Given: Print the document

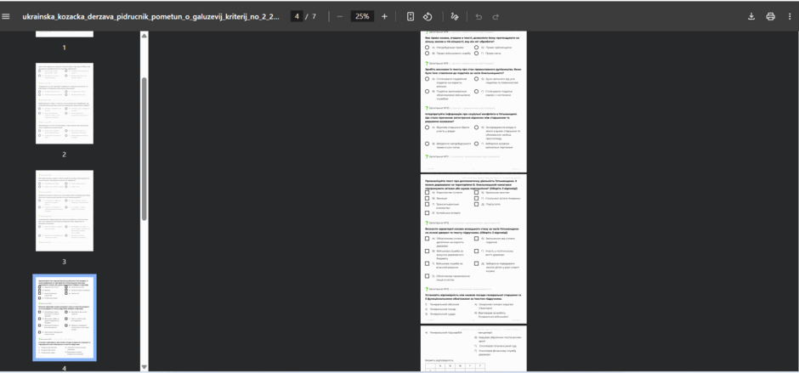Looking at the screenshot, I should click(770, 16).
